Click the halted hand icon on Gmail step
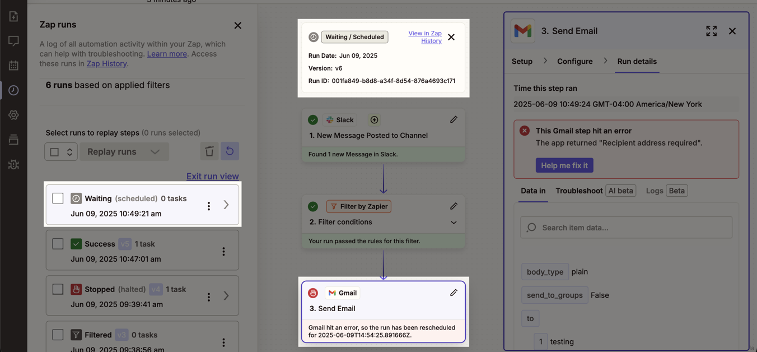The image size is (757, 352). coord(313,293)
